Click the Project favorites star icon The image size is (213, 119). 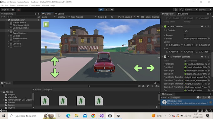(x=152, y=86)
